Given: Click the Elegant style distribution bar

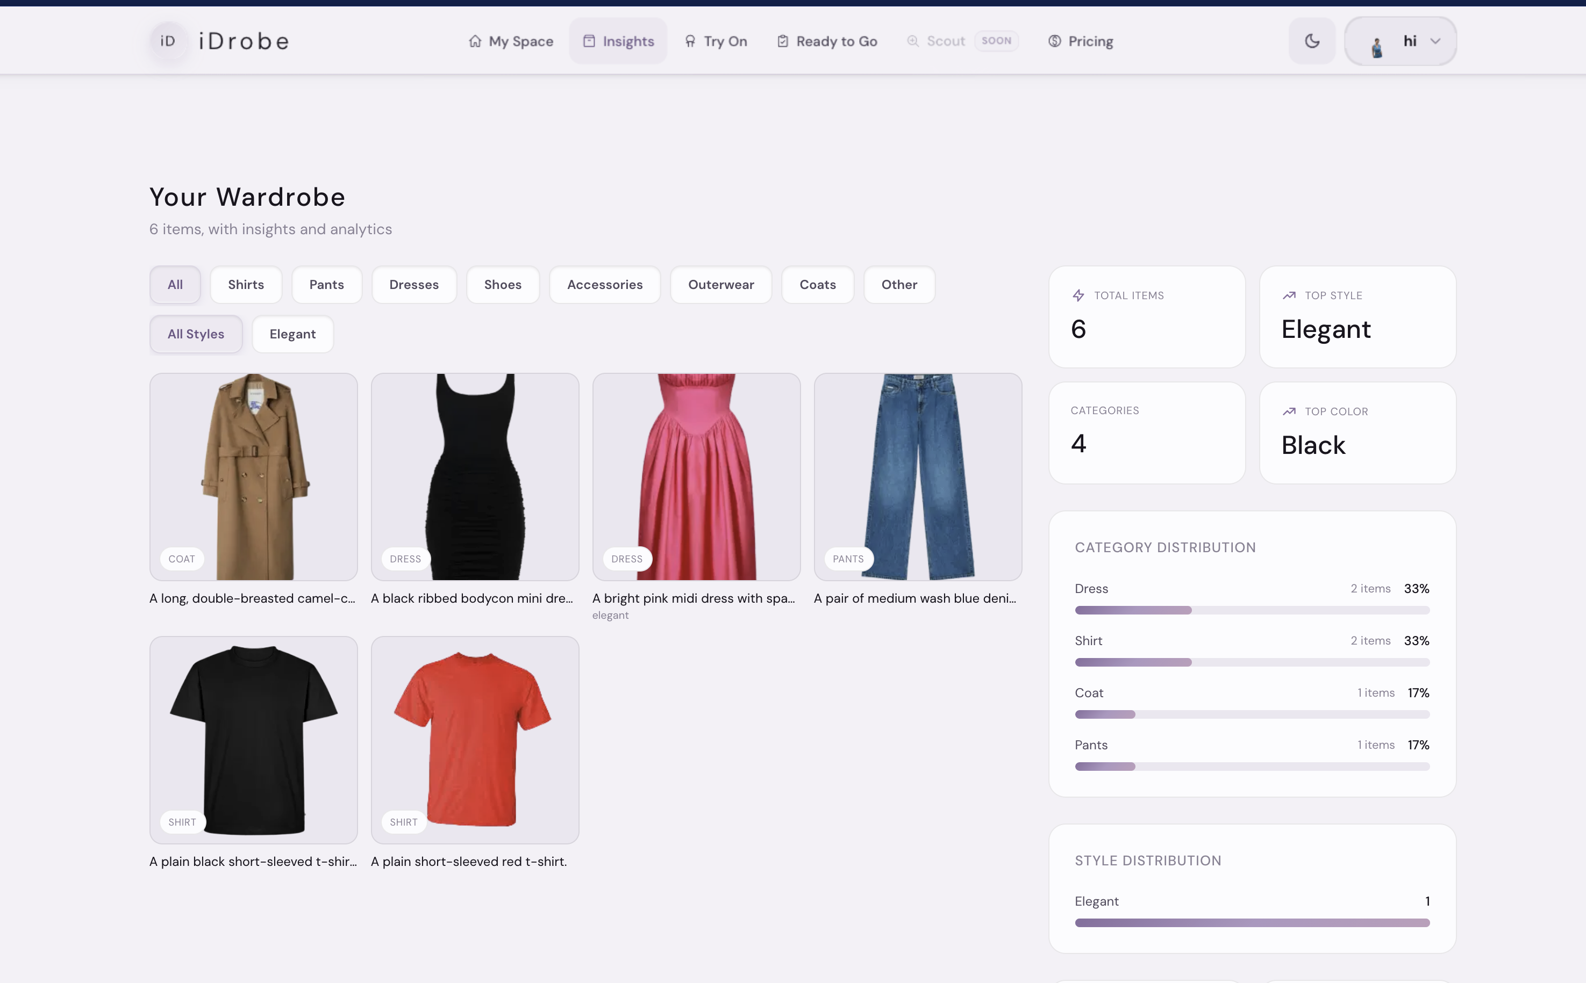Looking at the screenshot, I should click(x=1252, y=922).
